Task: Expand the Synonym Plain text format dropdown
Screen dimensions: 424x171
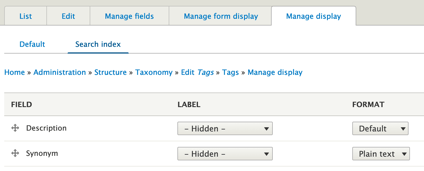Action: pyautogui.click(x=381, y=154)
